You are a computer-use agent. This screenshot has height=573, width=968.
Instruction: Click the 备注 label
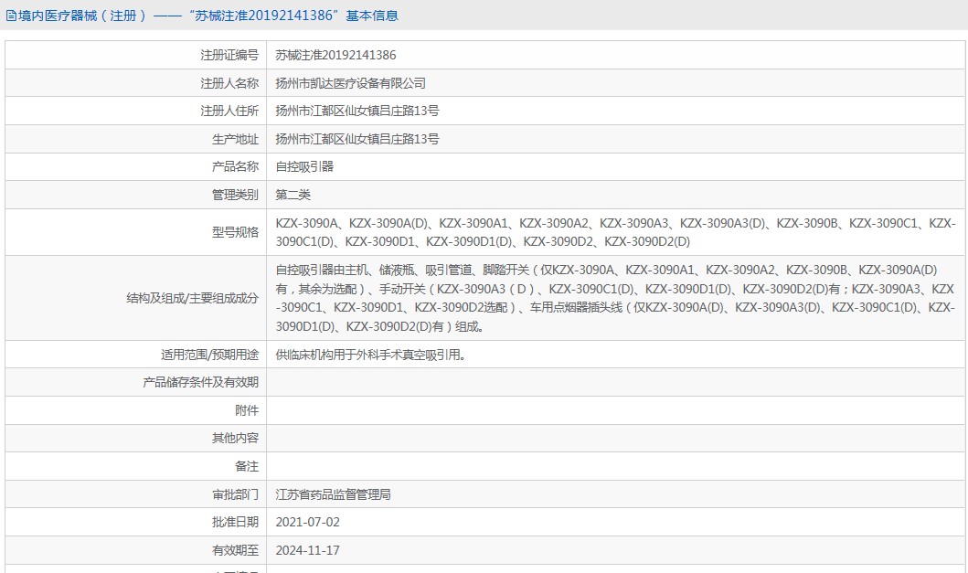pos(247,467)
